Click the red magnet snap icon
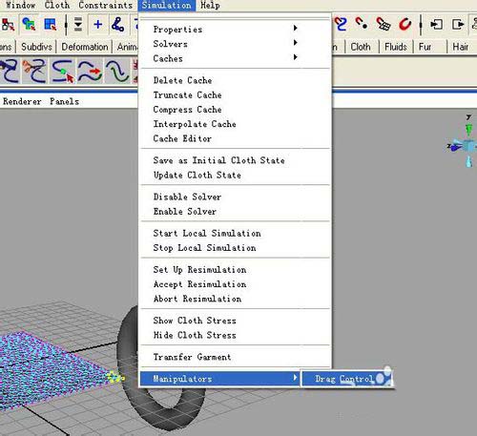Image resolution: width=477 pixels, height=436 pixels. click(x=405, y=24)
